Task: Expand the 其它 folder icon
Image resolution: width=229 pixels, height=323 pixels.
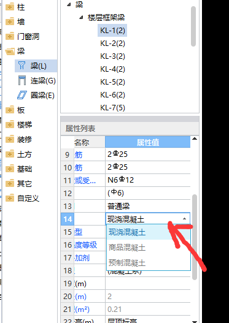Action: click(x=10, y=183)
